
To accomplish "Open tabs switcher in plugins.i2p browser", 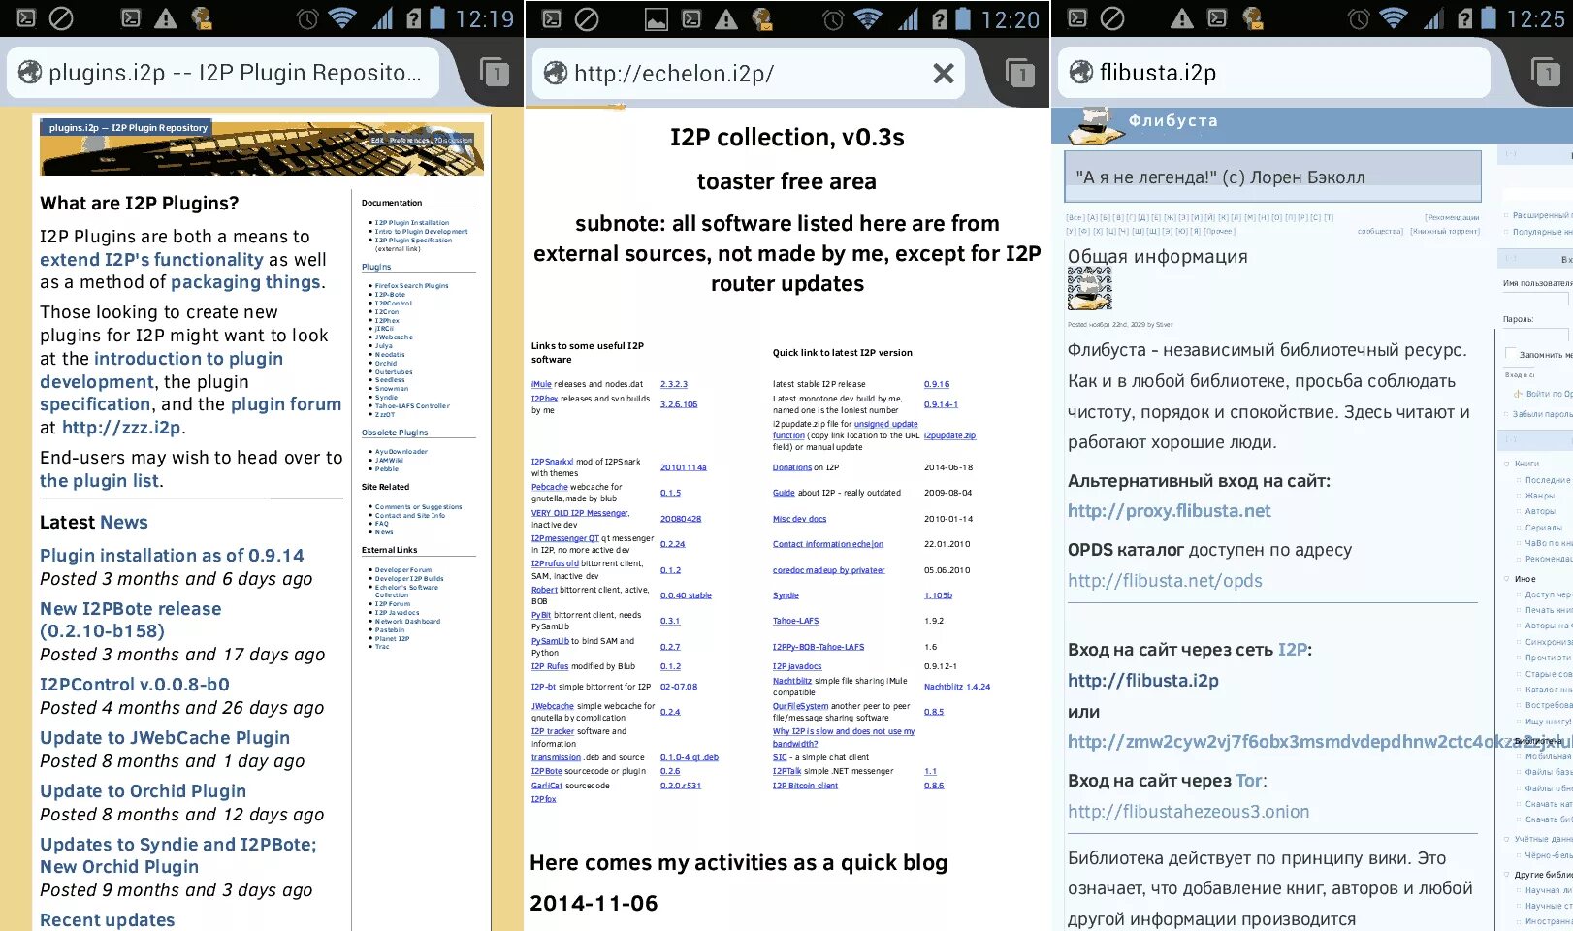I will coord(495,73).
